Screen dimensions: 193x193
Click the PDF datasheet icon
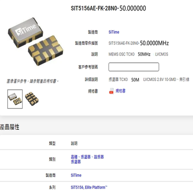pyautogui.click(x=111, y=91)
